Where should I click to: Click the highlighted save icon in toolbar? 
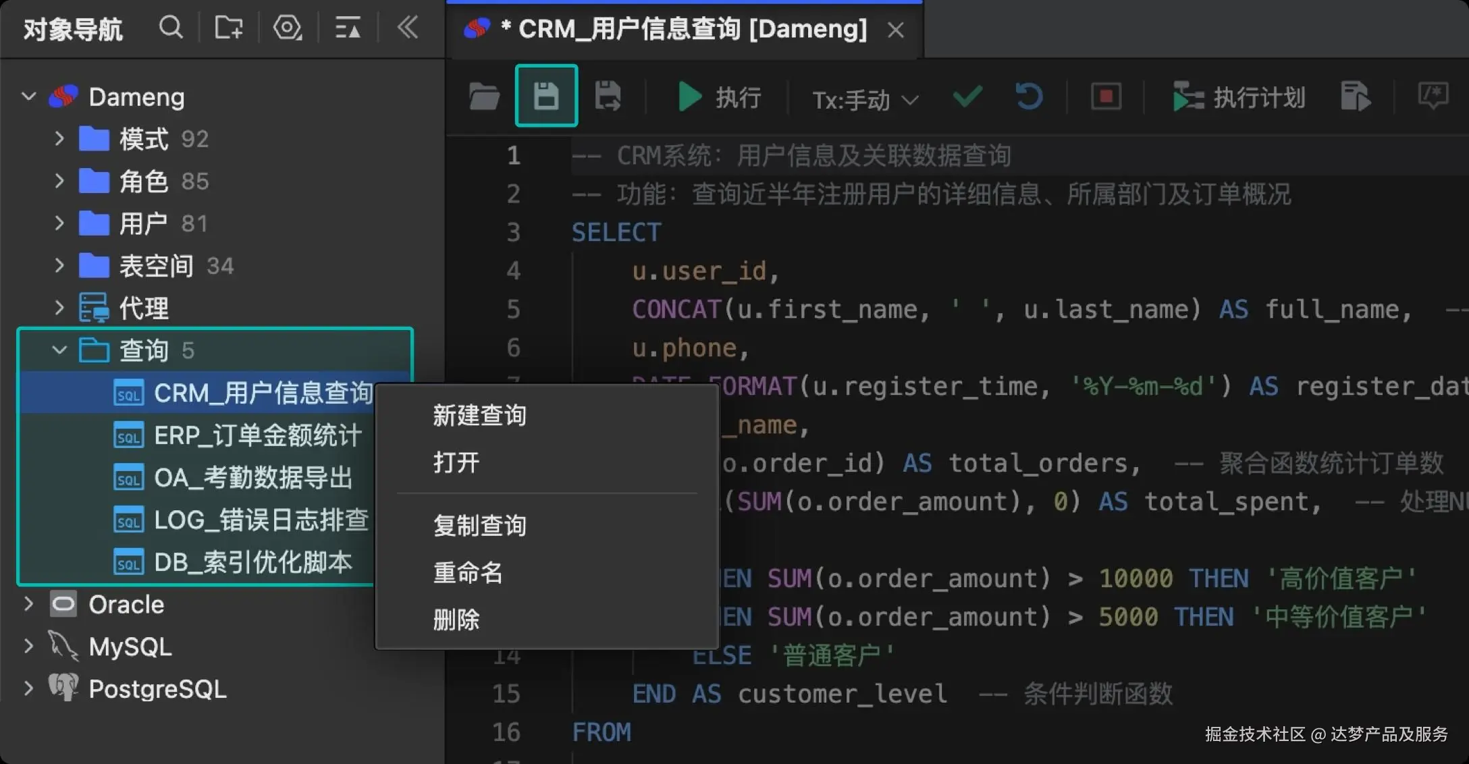546,96
